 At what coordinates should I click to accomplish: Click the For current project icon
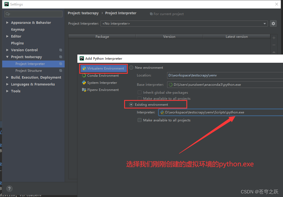pos(151,14)
